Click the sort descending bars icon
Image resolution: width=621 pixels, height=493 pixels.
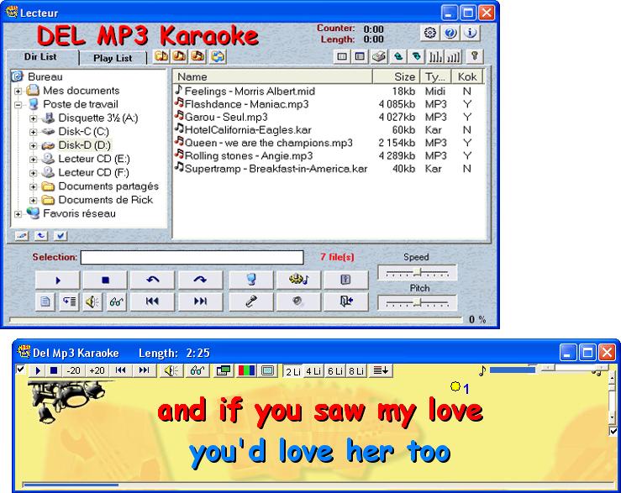[435, 56]
